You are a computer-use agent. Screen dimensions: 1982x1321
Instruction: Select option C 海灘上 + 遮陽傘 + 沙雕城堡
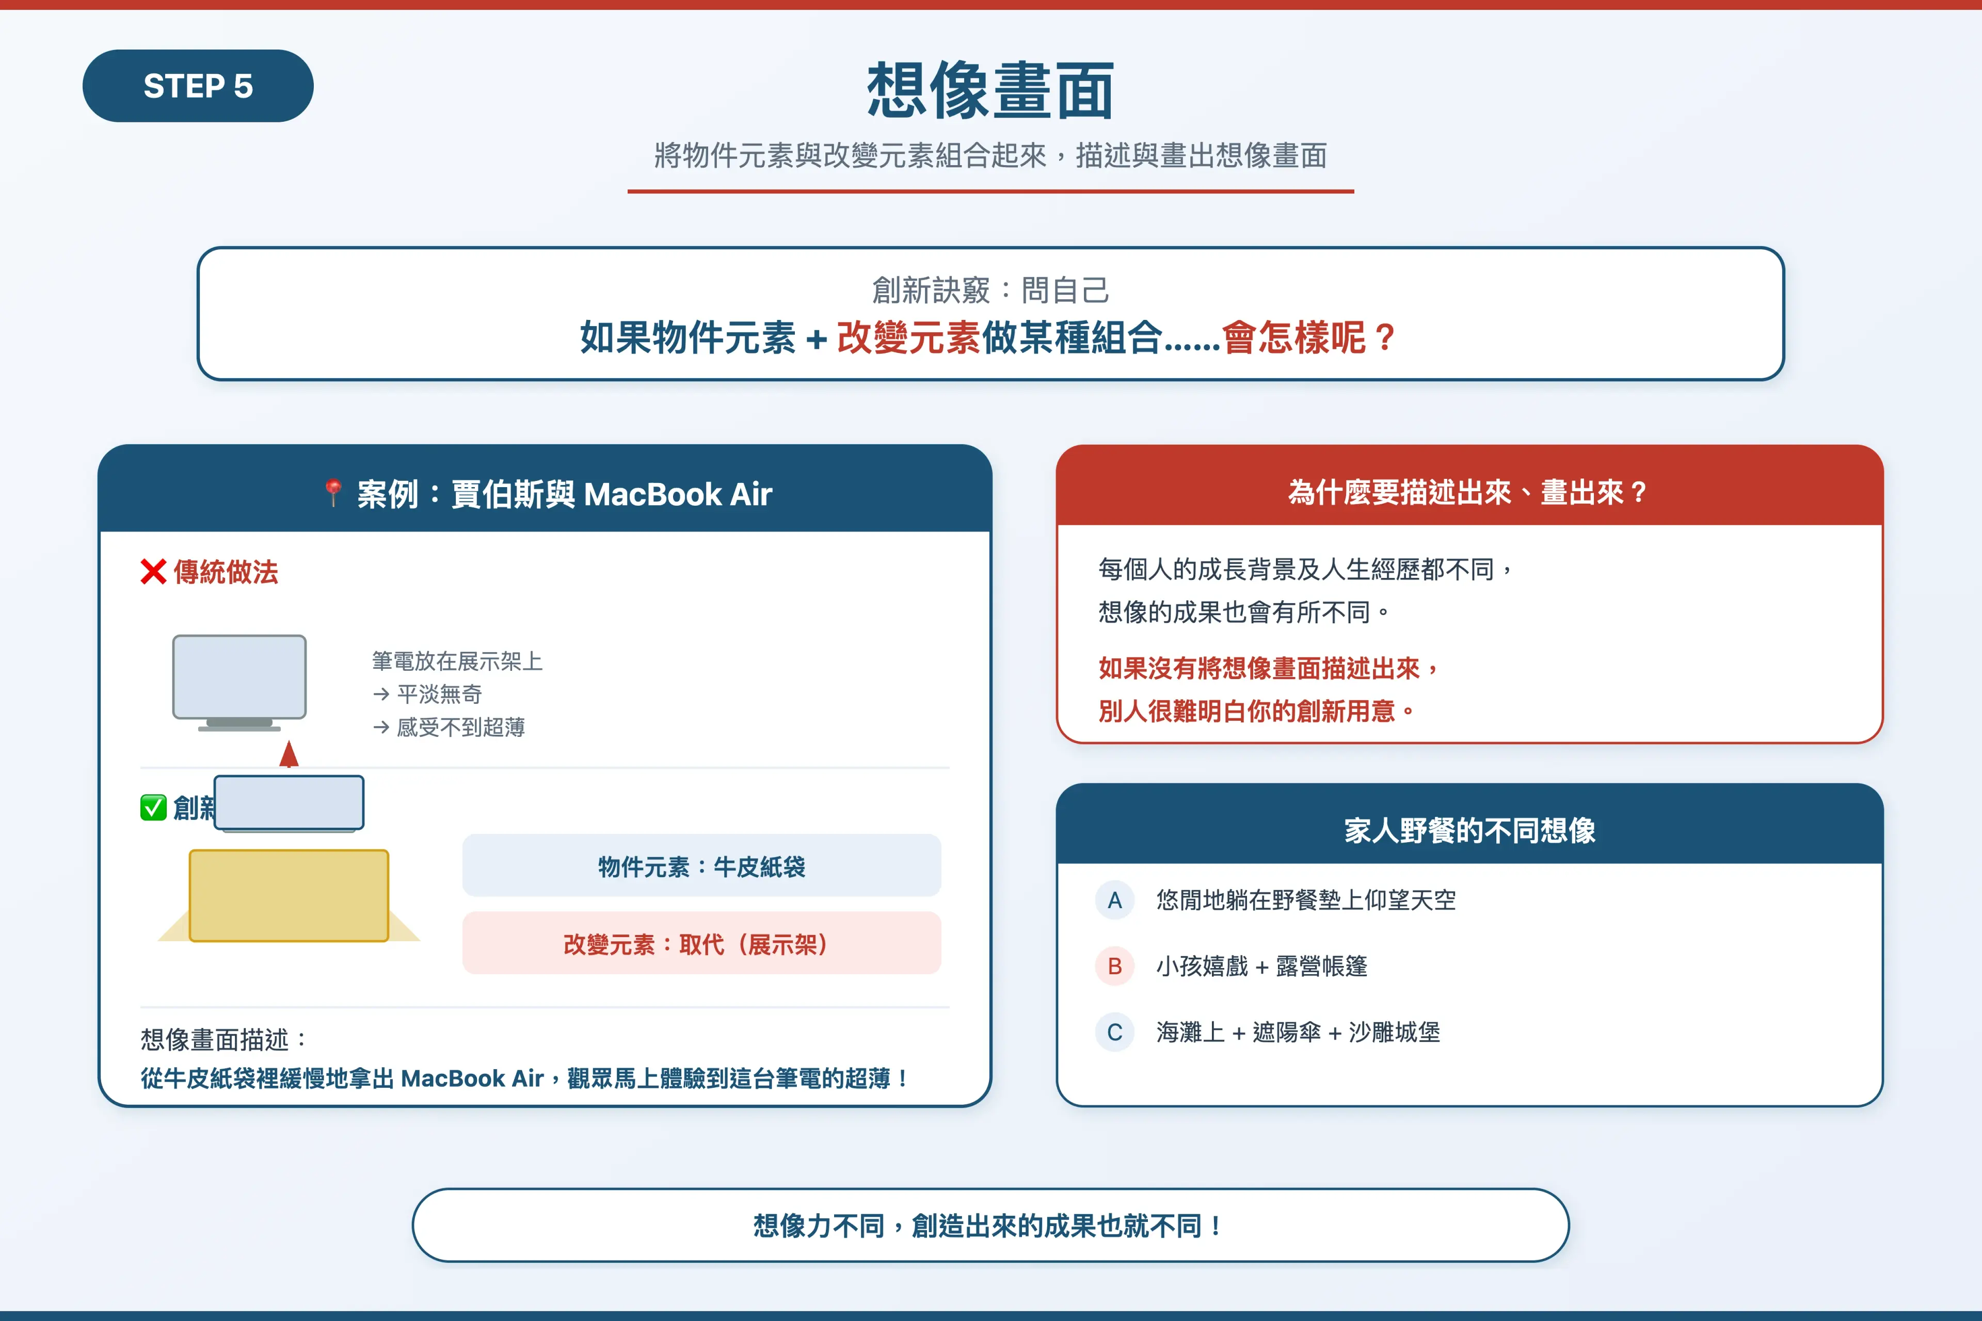click(1300, 1033)
